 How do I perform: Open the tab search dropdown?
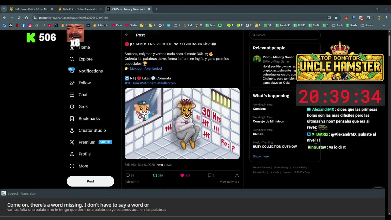[x=4, y=9]
